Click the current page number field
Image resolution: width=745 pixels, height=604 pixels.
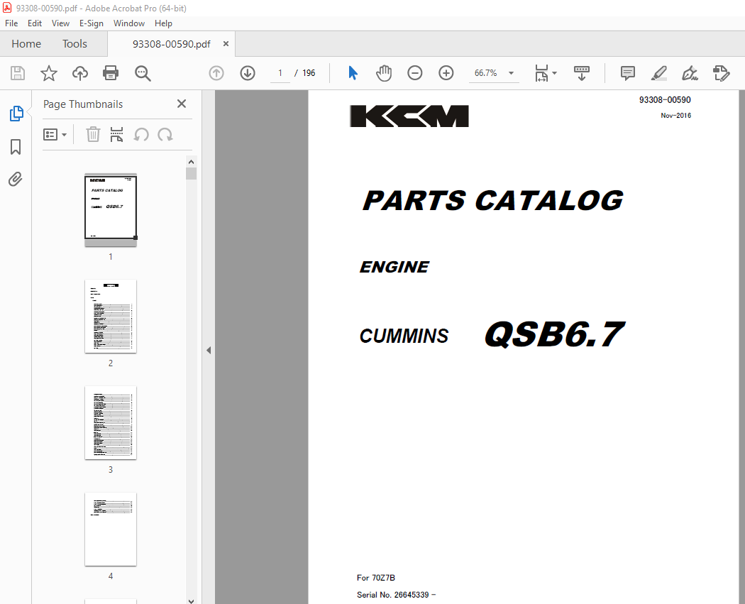pos(280,73)
